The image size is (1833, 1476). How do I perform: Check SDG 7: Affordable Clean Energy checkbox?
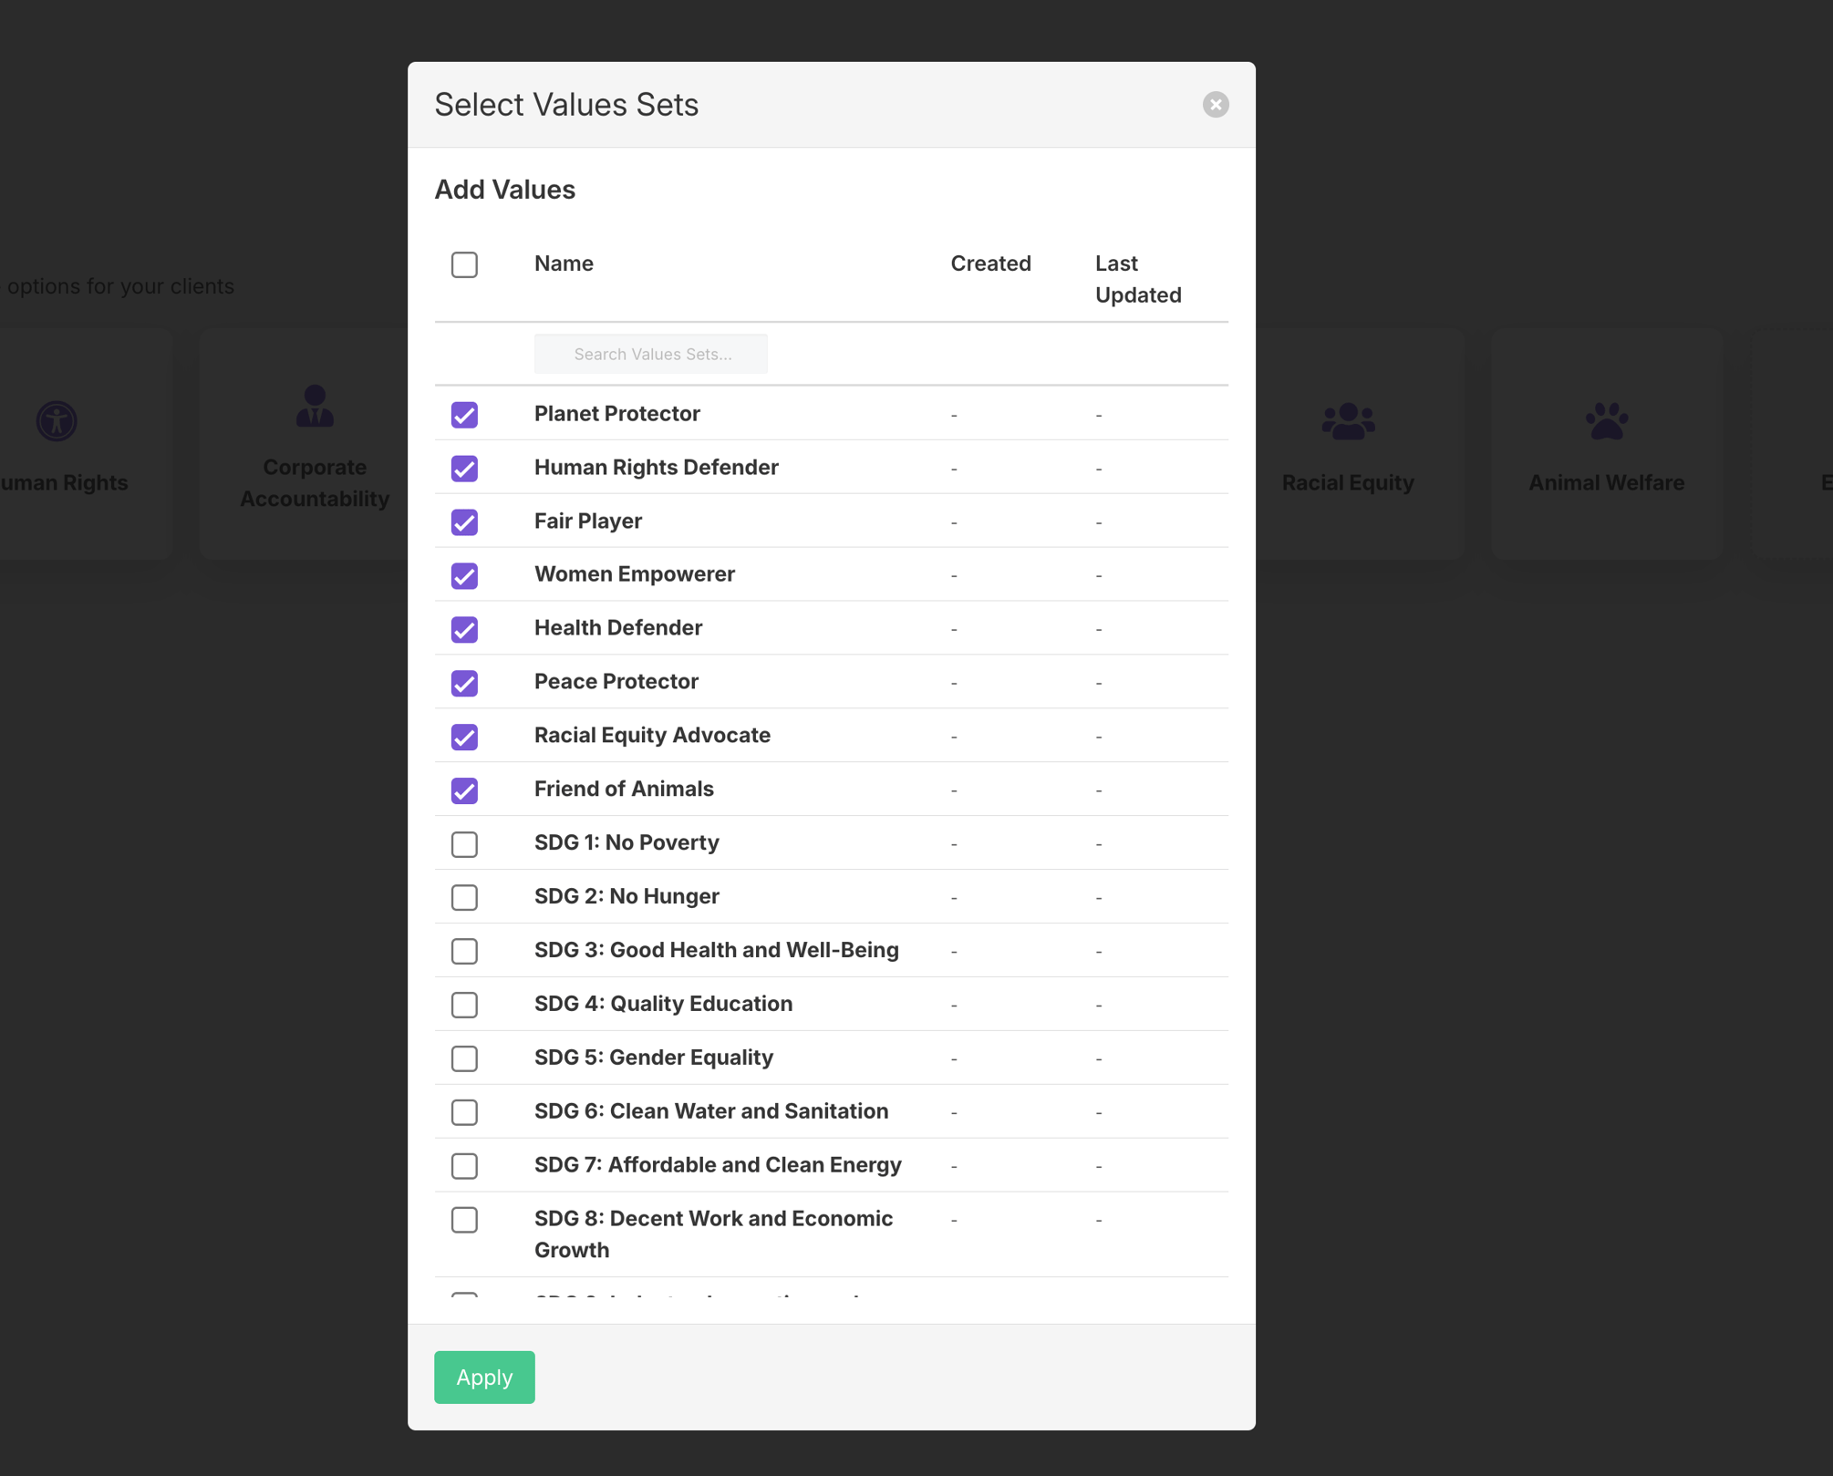coord(464,1166)
